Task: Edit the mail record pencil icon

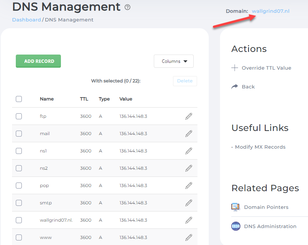Action: click(x=189, y=134)
